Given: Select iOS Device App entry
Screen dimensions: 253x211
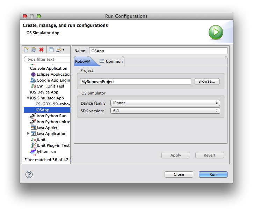Looking at the screenshot, I should pos(44,92).
